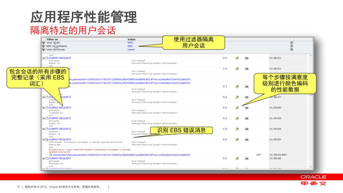343x193 pixels.
Task: Click the funnel icon beside EBS suite/Name
Action: pyautogui.click(x=44, y=46)
